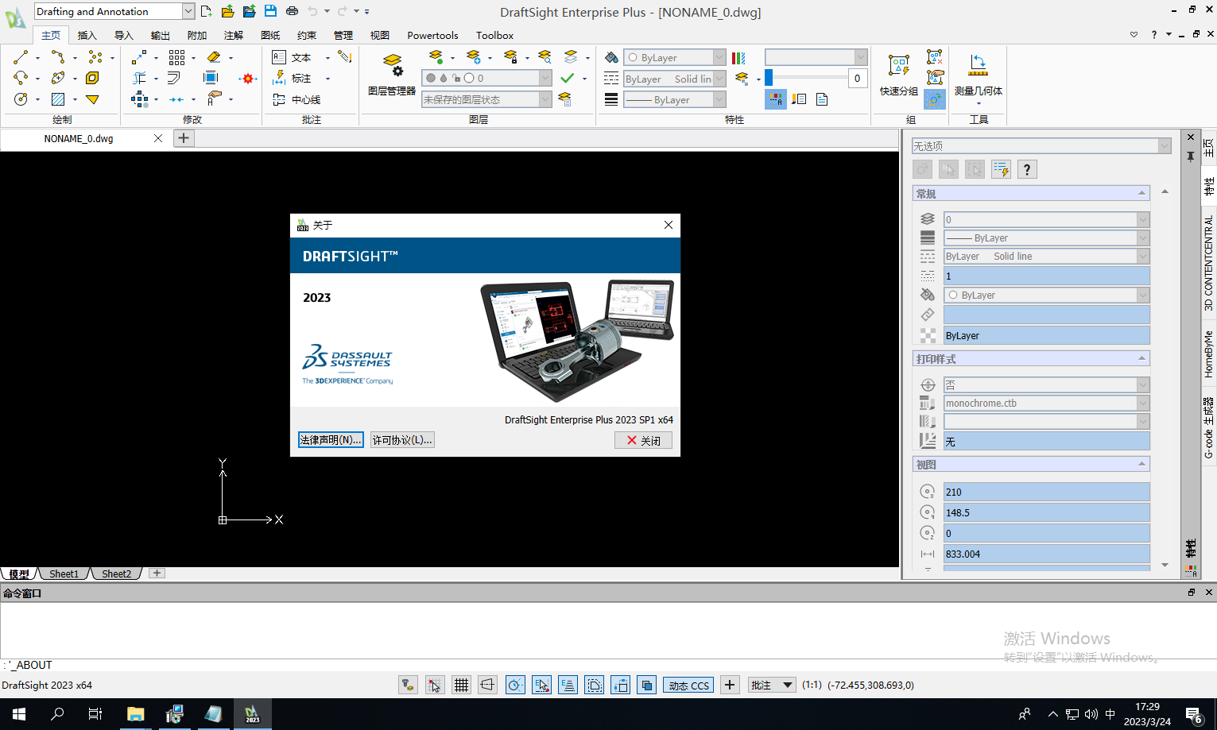
Task: Click the Quick Select icon in the properties panel
Action: coord(1001,169)
